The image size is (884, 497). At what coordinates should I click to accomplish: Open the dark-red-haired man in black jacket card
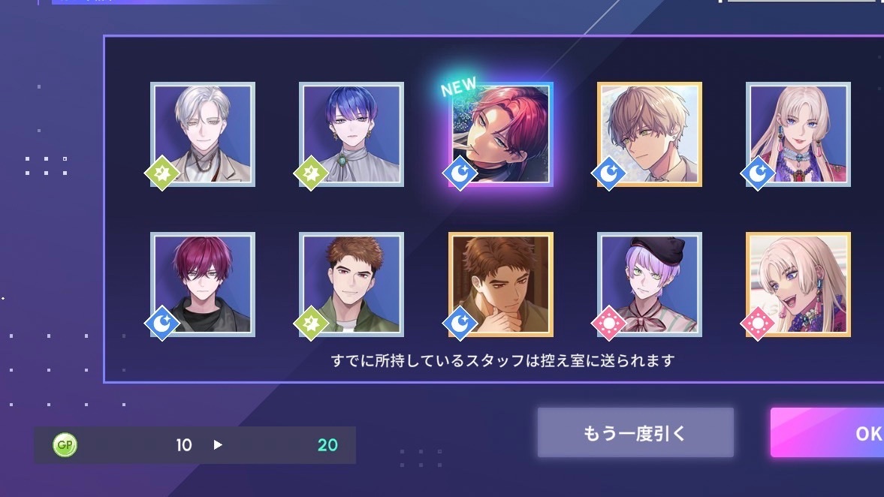pos(203,285)
